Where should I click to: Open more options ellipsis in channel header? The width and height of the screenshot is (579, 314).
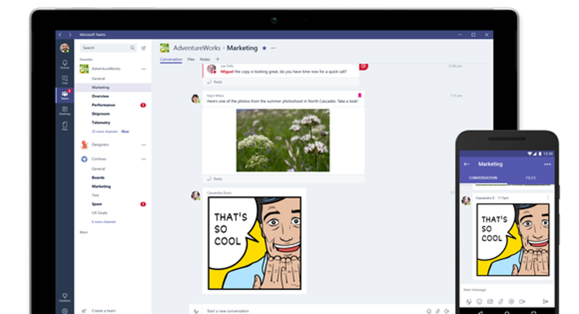tap(273, 48)
